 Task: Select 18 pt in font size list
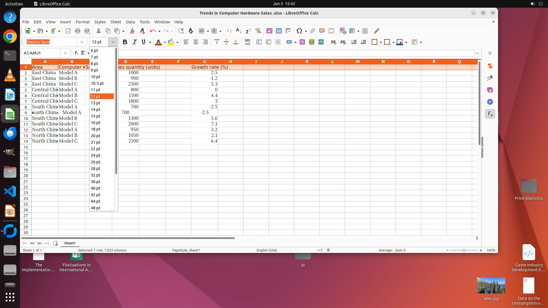96,129
